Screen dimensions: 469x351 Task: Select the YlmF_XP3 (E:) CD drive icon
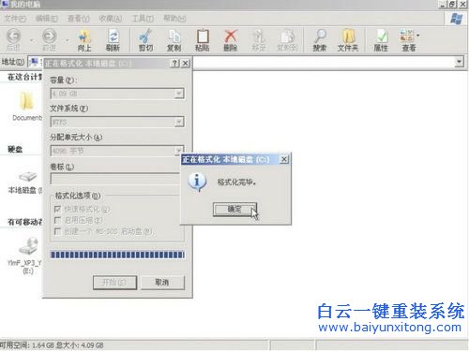click(28, 246)
